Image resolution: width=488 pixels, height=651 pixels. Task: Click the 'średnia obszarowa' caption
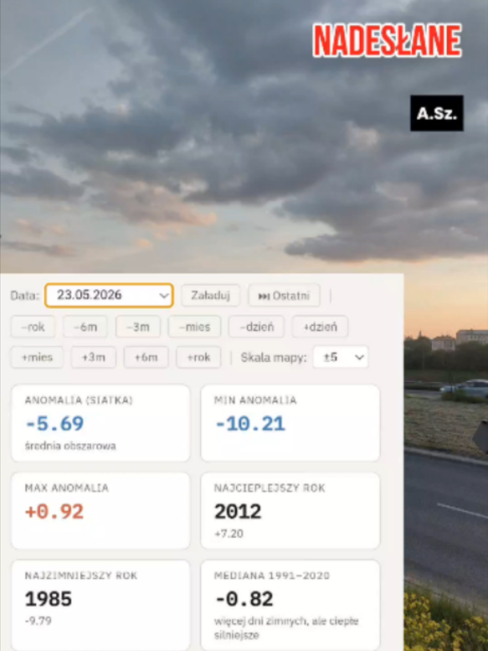[x=70, y=446]
